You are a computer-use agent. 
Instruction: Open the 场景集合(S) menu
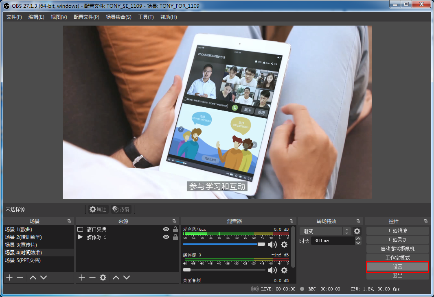click(118, 17)
